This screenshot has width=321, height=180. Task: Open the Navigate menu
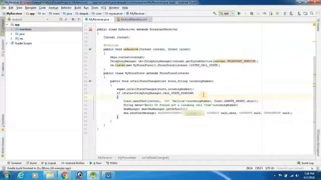[x=31, y=8]
